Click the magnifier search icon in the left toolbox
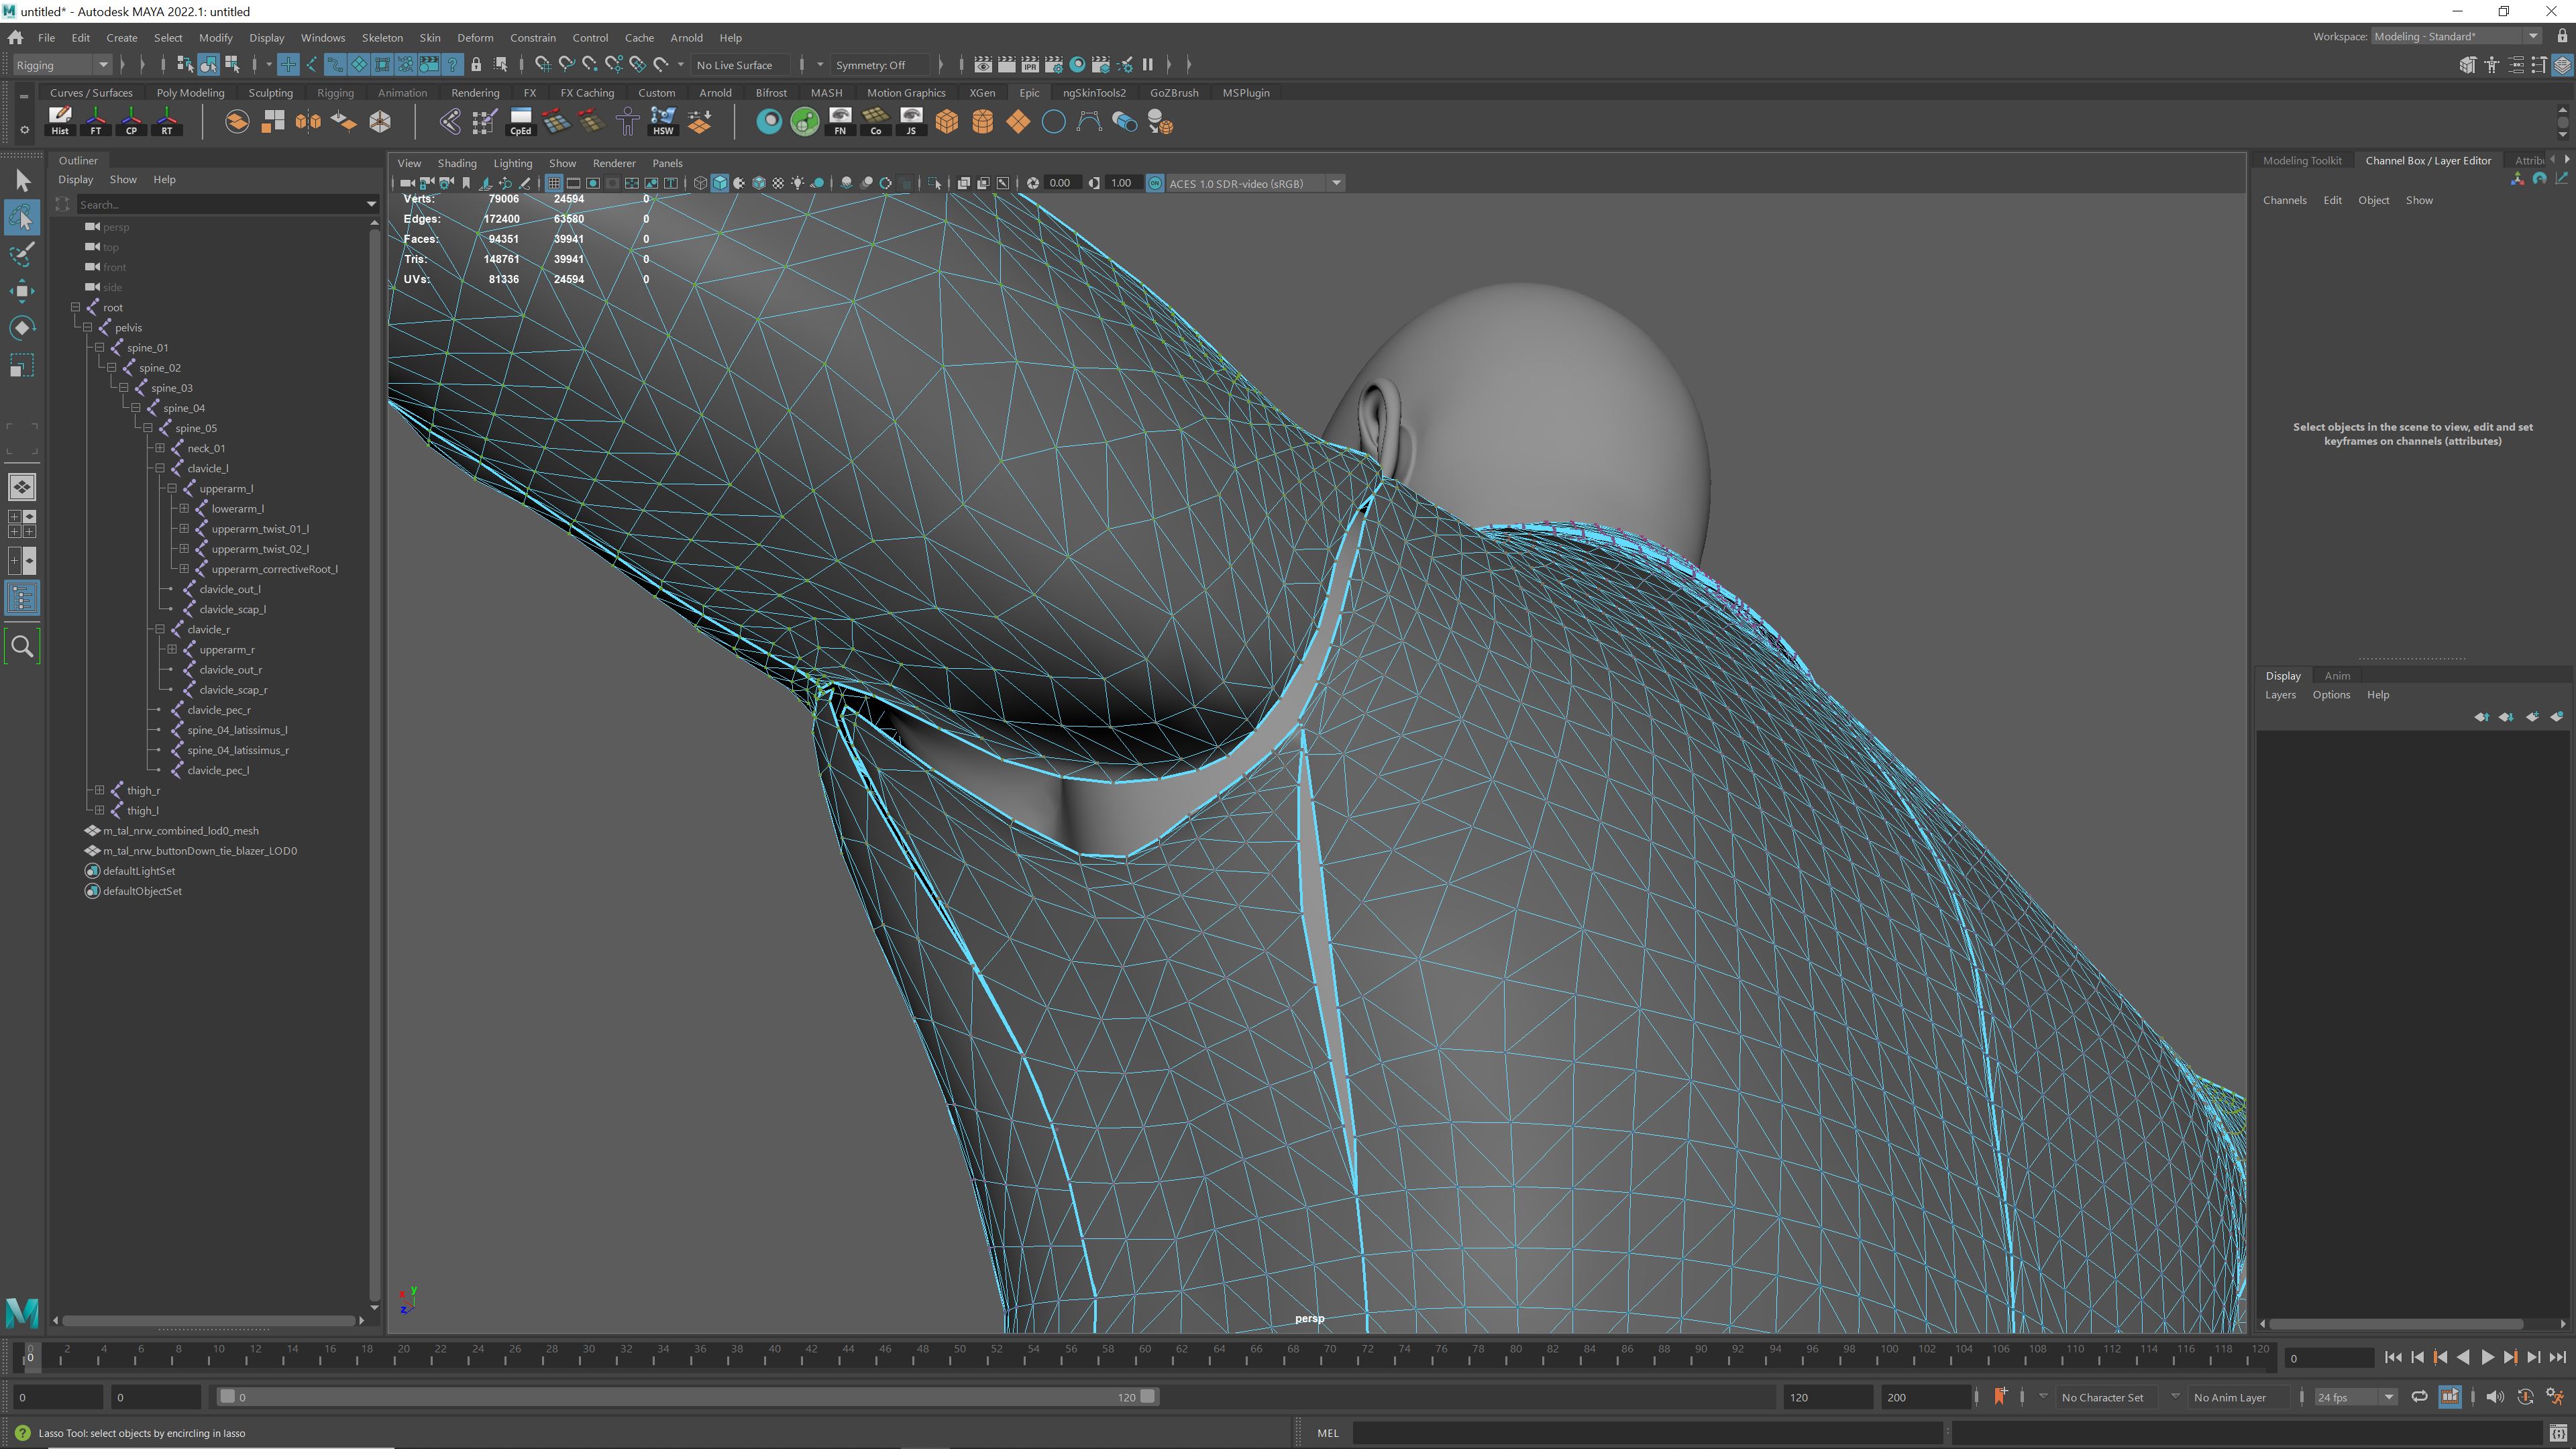This screenshot has width=2576, height=1449. [21, 646]
